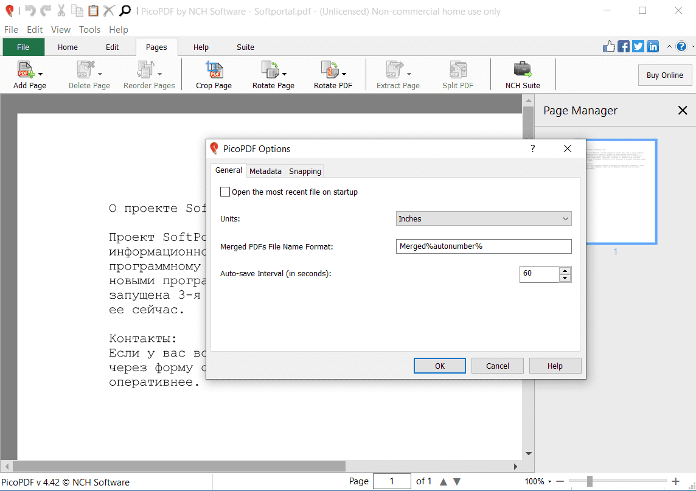Click the green File ribbon tab

click(23, 47)
